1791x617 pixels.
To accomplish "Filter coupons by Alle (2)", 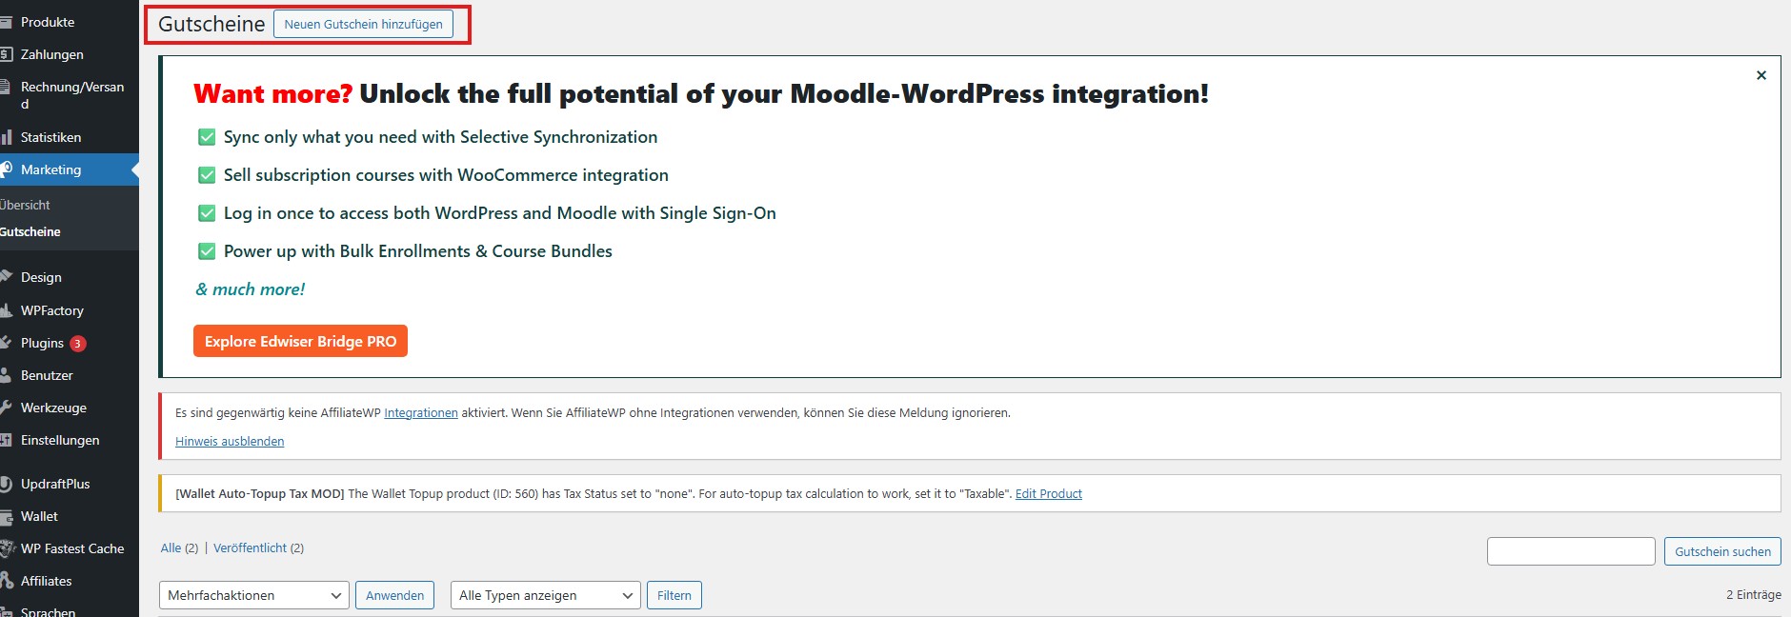I will [x=179, y=548].
